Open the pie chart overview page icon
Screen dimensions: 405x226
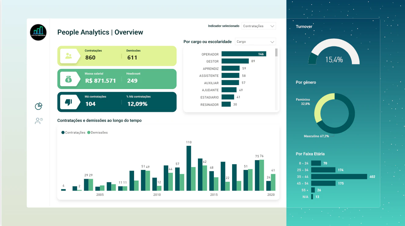[38, 106]
